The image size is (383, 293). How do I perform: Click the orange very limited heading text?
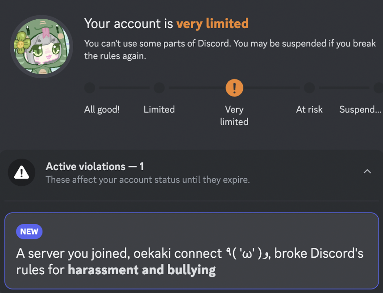point(212,23)
